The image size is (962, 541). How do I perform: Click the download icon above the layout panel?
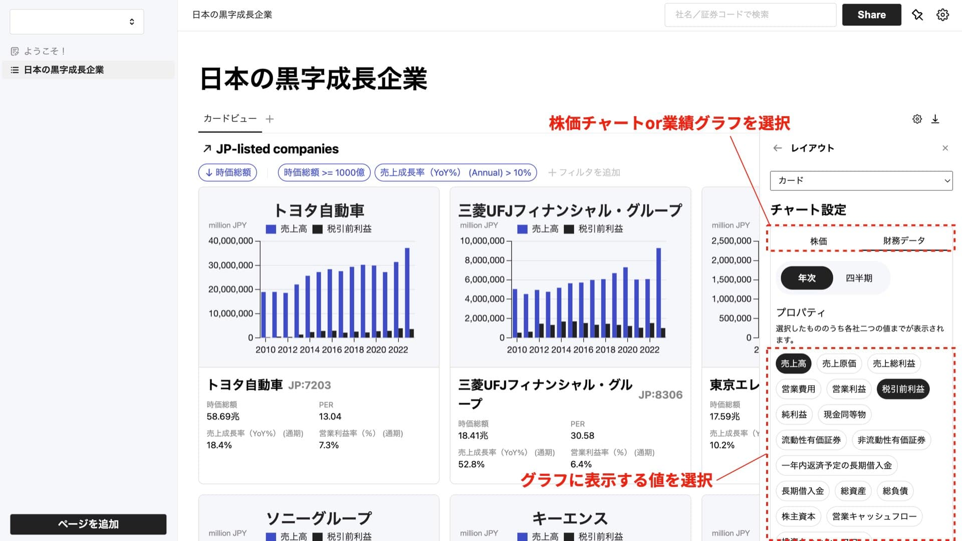click(x=935, y=119)
